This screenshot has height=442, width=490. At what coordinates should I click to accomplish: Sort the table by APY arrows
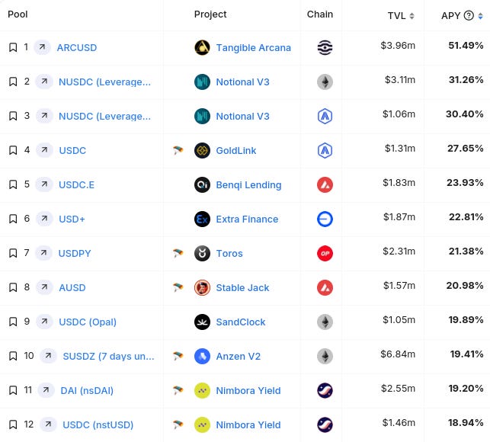point(480,16)
